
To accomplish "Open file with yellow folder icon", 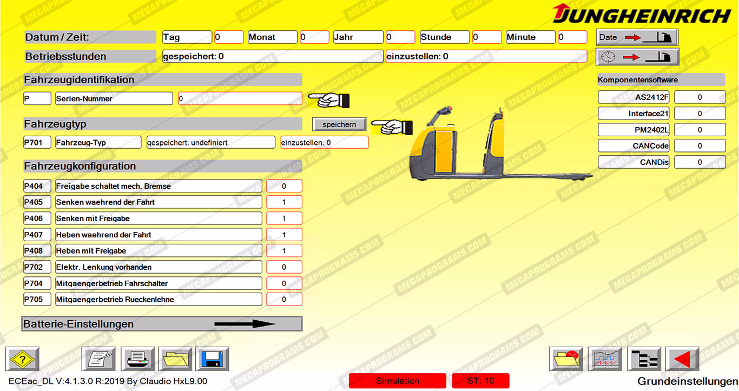I will coord(175,359).
